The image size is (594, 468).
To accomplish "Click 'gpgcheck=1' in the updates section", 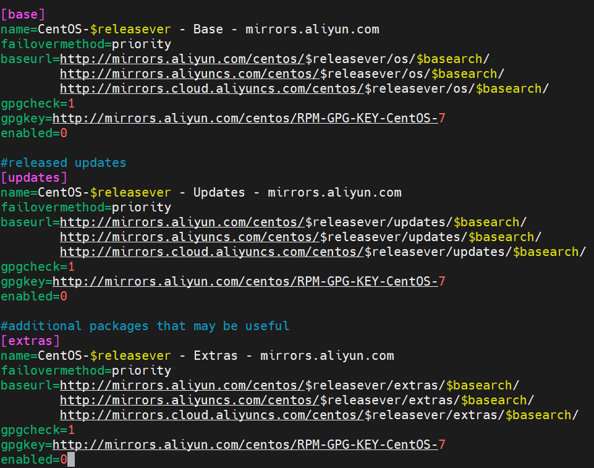I will pyautogui.click(x=38, y=267).
